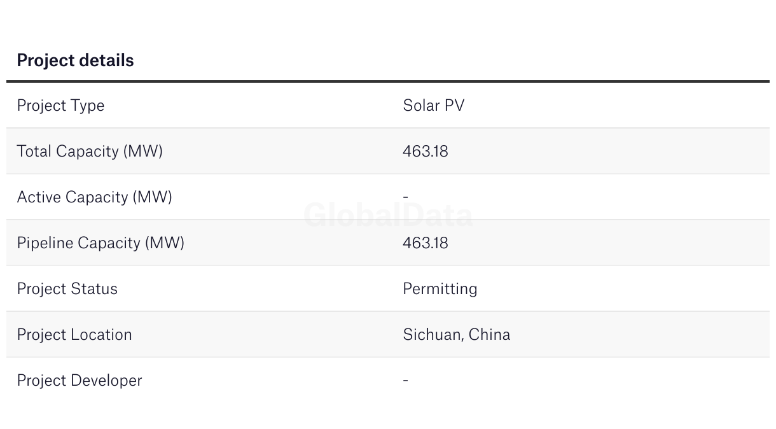Click the dash value in Active Capacity row

405,197
